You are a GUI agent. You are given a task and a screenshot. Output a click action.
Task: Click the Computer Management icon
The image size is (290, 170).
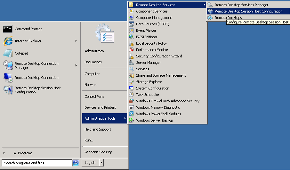pyautogui.click(x=131, y=18)
